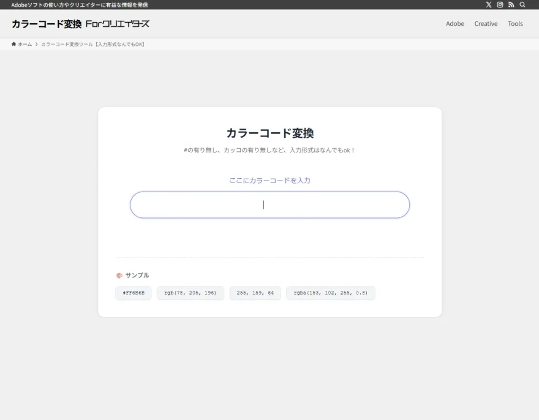
Task: Open the Instagram icon in the top bar
Action: click(x=500, y=5)
